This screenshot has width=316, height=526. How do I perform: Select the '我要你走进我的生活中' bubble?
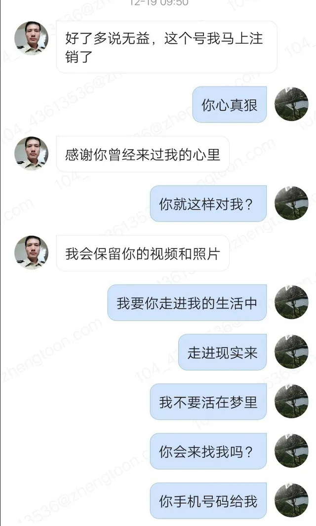coord(187,302)
